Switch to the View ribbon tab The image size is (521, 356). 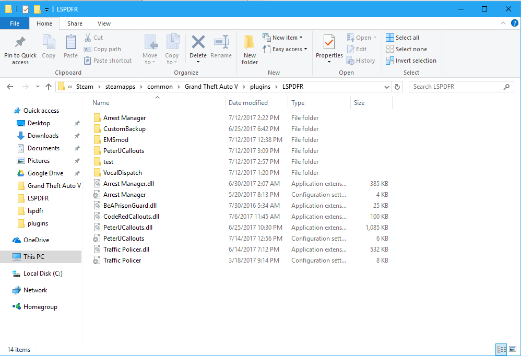pyautogui.click(x=104, y=23)
